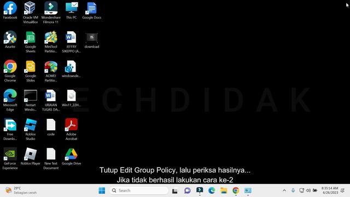The width and height of the screenshot is (350, 197).
Task: Click the battery tray icon
Action: (315, 190)
